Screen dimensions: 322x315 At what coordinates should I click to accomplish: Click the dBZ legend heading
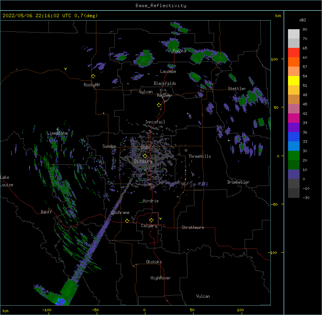tap(303, 20)
